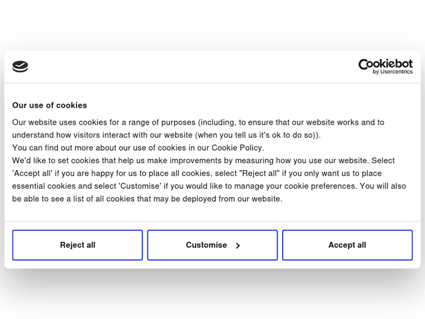Click the blank header area between the logos
The height and width of the screenshot is (319, 425).
pos(193,67)
